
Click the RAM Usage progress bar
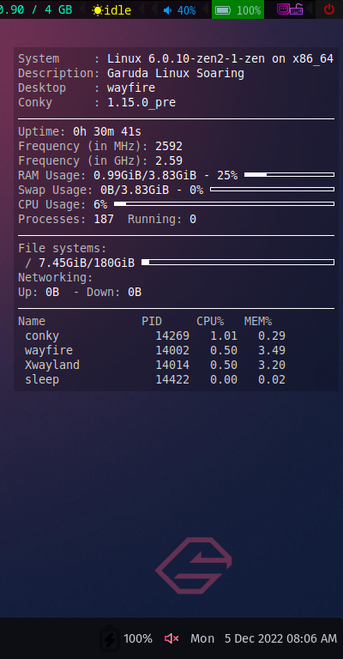click(x=289, y=174)
